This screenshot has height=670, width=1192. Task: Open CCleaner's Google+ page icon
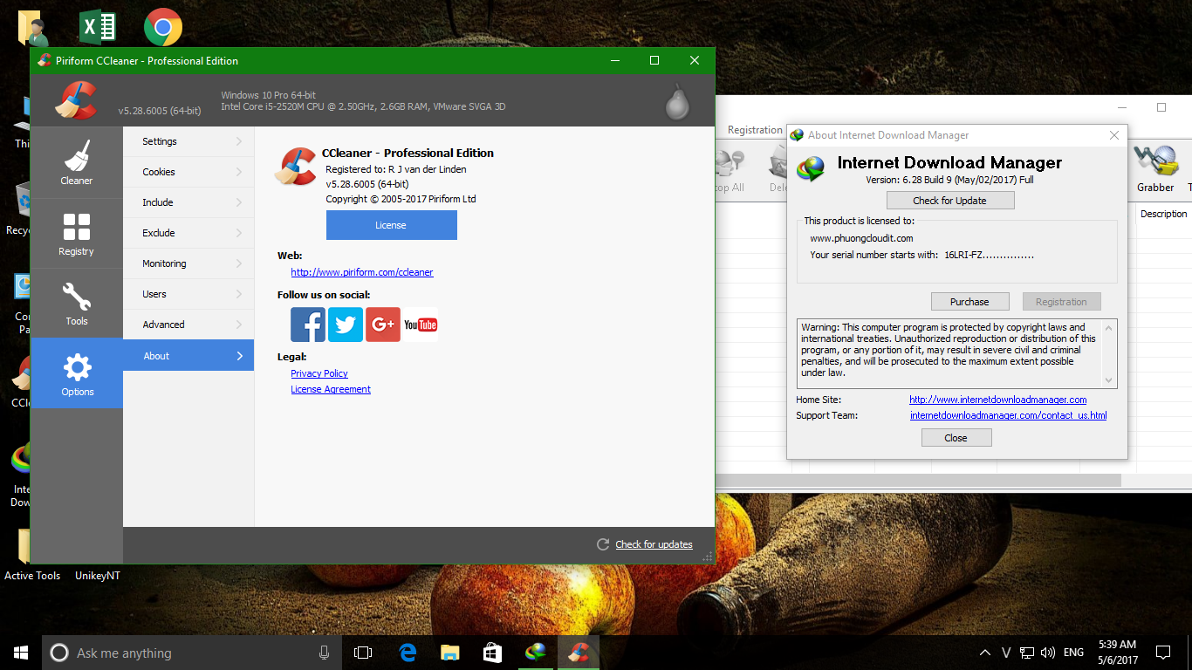pos(383,325)
